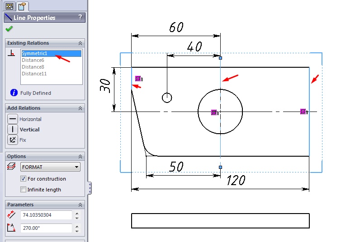This screenshot has width=355, height=242.
Task: Increase the line length with up arrow
Action: click(x=77, y=213)
